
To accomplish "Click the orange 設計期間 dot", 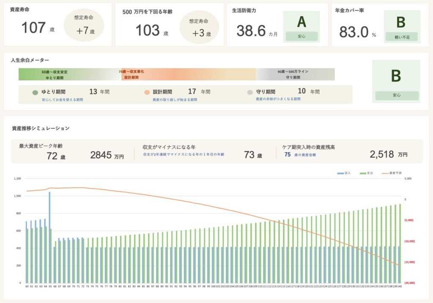I will pyautogui.click(x=147, y=92).
